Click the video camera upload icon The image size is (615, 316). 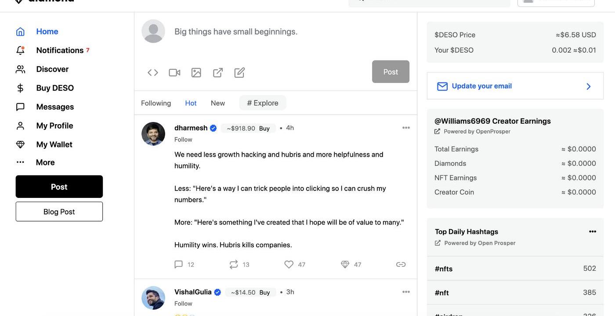[x=174, y=72]
